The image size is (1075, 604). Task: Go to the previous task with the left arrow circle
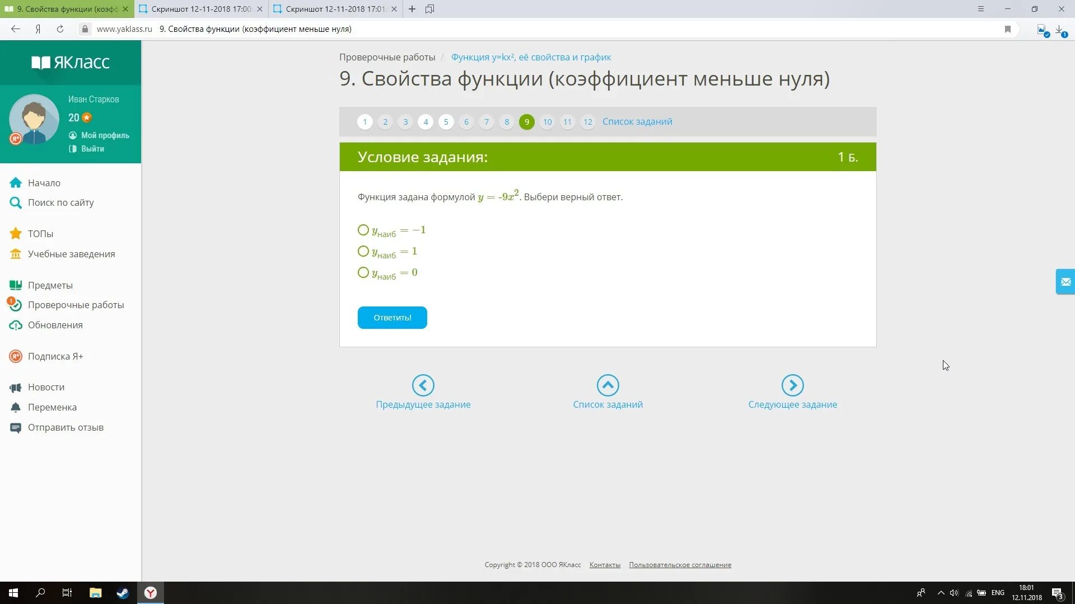click(x=423, y=385)
